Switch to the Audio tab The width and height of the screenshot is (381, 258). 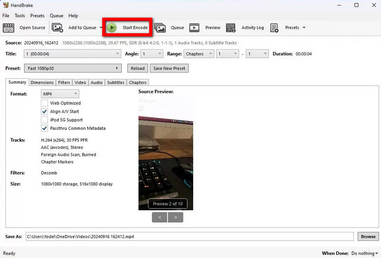click(x=96, y=83)
